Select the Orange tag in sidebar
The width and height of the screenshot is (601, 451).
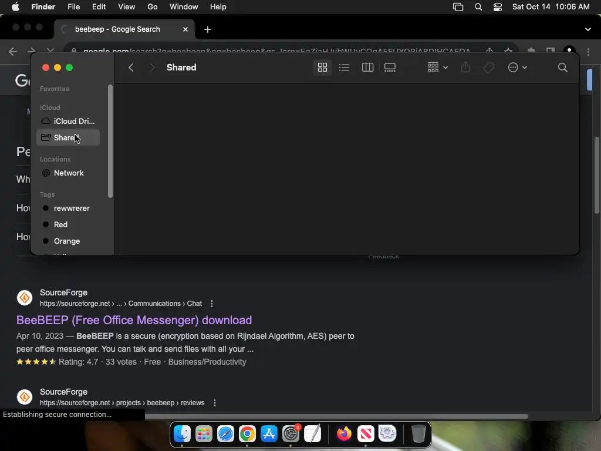[x=68, y=241]
